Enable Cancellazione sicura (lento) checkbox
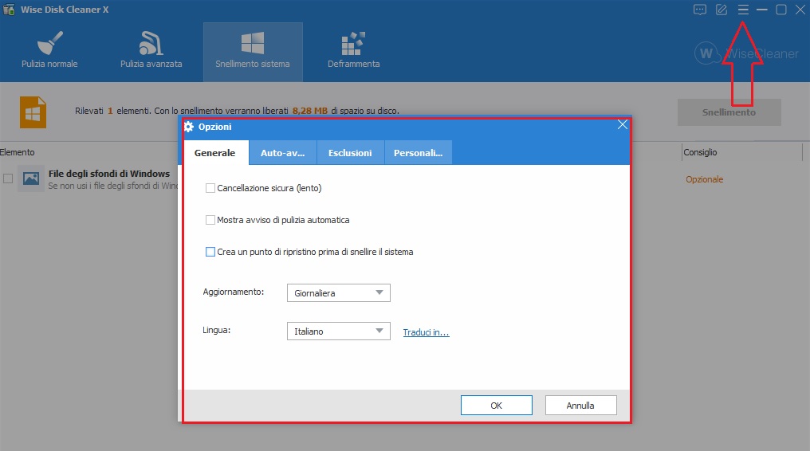Screen dimensions: 810x451 pyautogui.click(x=210, y=188)
